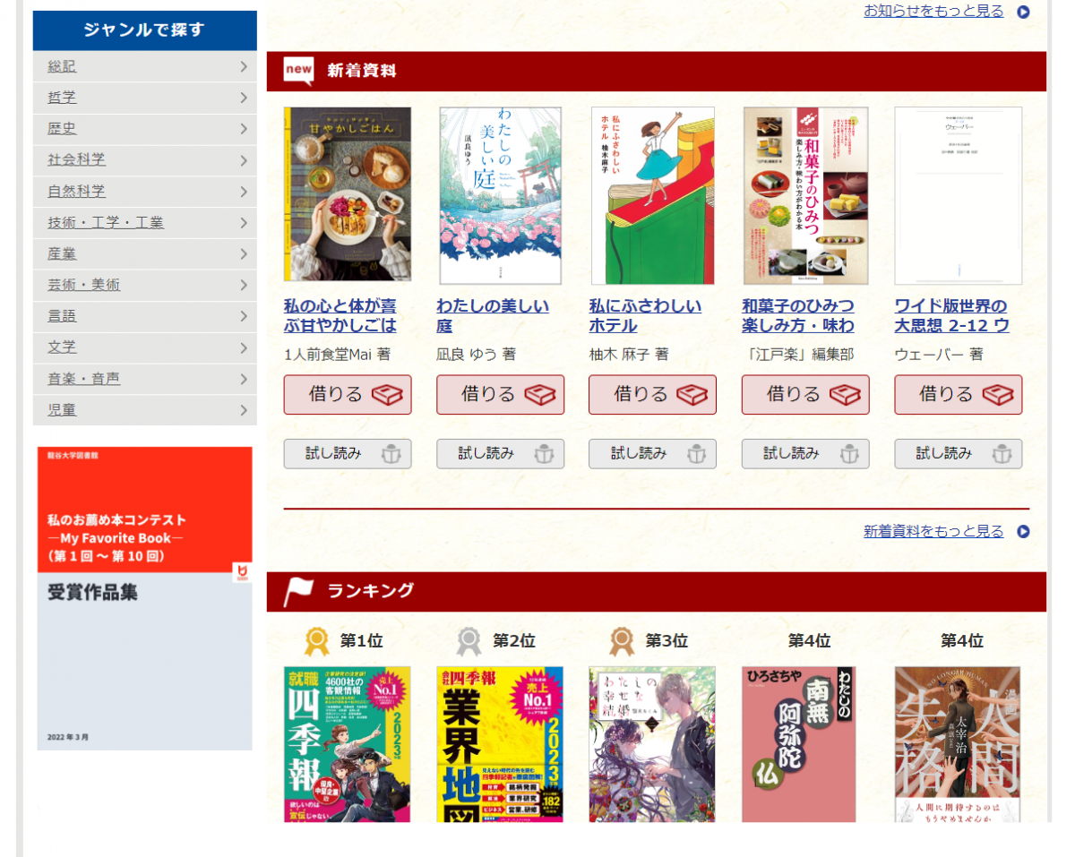Expand the 文学 genre chevron
The width and height of the screenshot is (1075, 857).
click(243, 347)
